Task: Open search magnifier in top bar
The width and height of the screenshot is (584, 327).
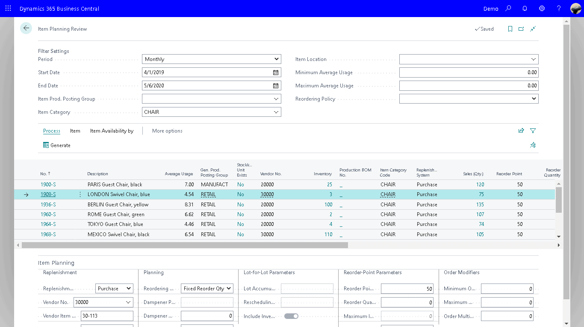Action: coord(508,9)
